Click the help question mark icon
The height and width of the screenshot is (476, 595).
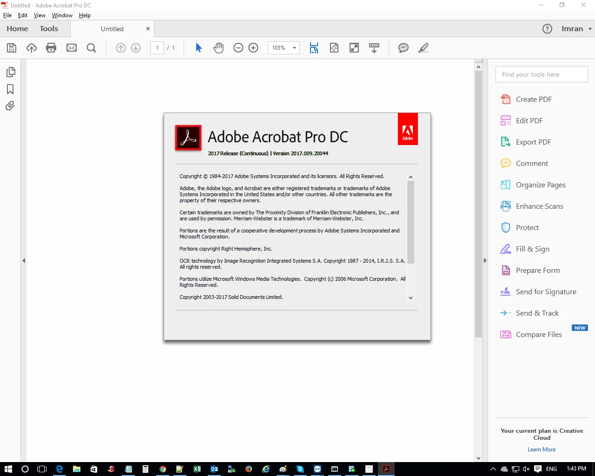pos(548,29)
